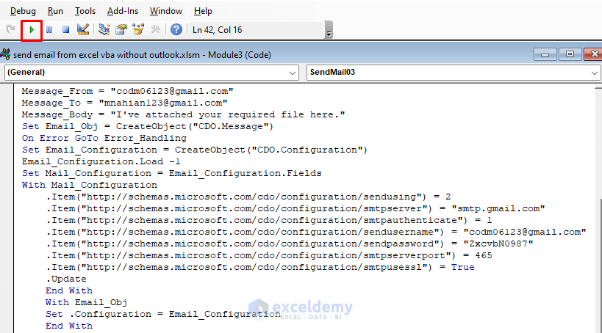Click the Toolbox icon
Viewport: 602px width, 333px height.
[156, 30]
